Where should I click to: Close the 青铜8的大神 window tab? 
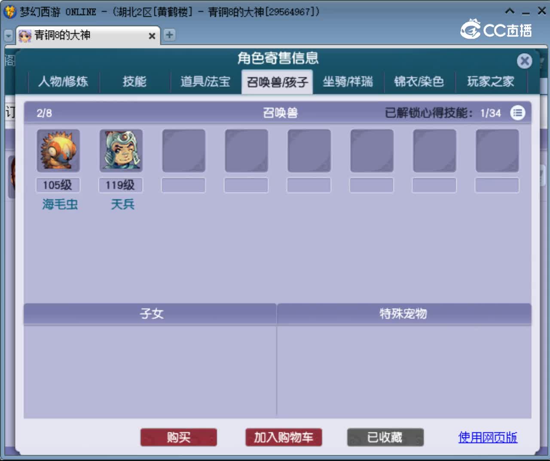pyautogui.click(x=152, y=36)
